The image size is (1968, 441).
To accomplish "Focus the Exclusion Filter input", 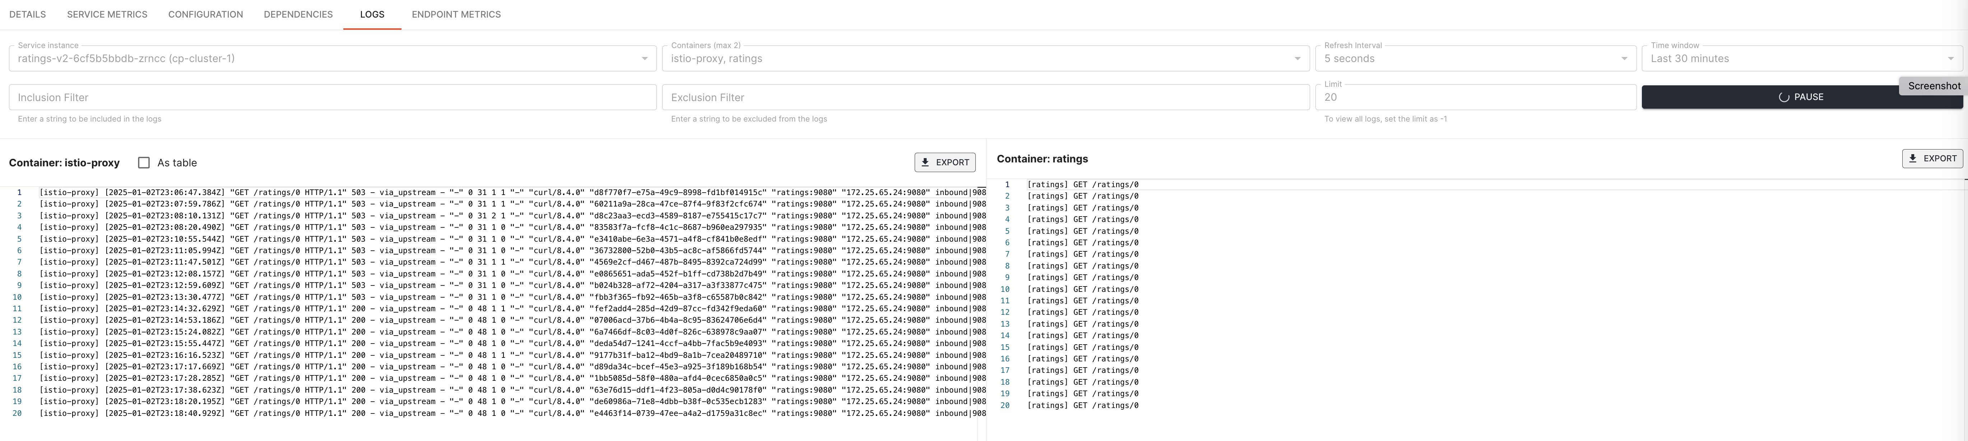I will click(985, 97).
